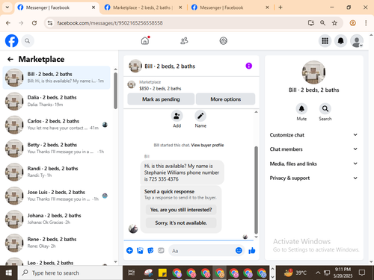Open the Friends icon in top navigation
Viewport: 374px width, 280px height.
coord(184,40)
